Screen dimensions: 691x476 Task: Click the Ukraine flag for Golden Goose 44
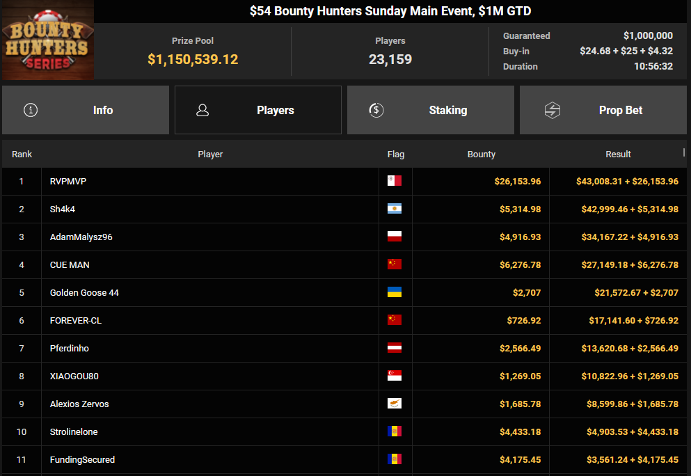(x=395, y=292)
